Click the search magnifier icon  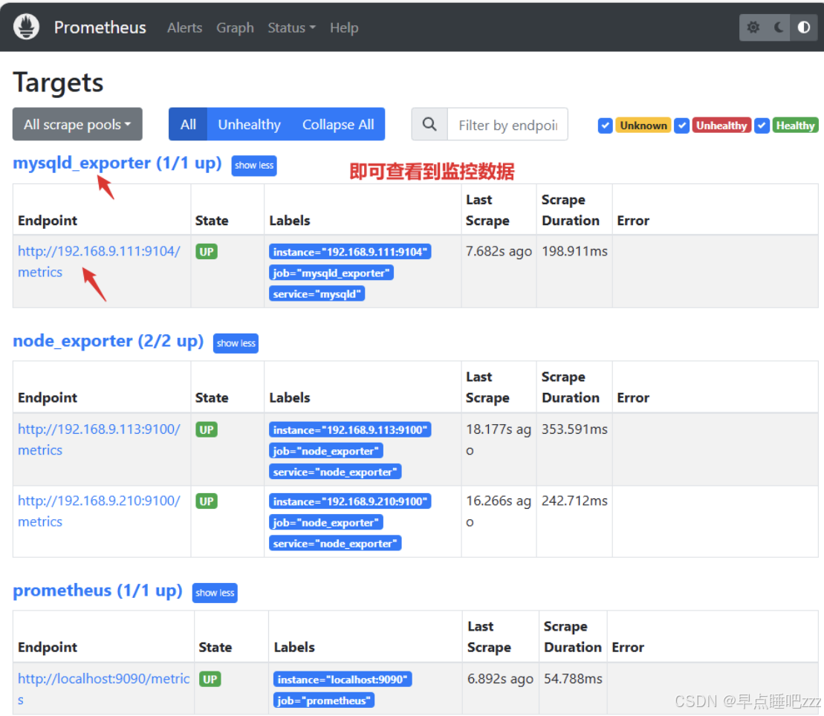[429, 125]
